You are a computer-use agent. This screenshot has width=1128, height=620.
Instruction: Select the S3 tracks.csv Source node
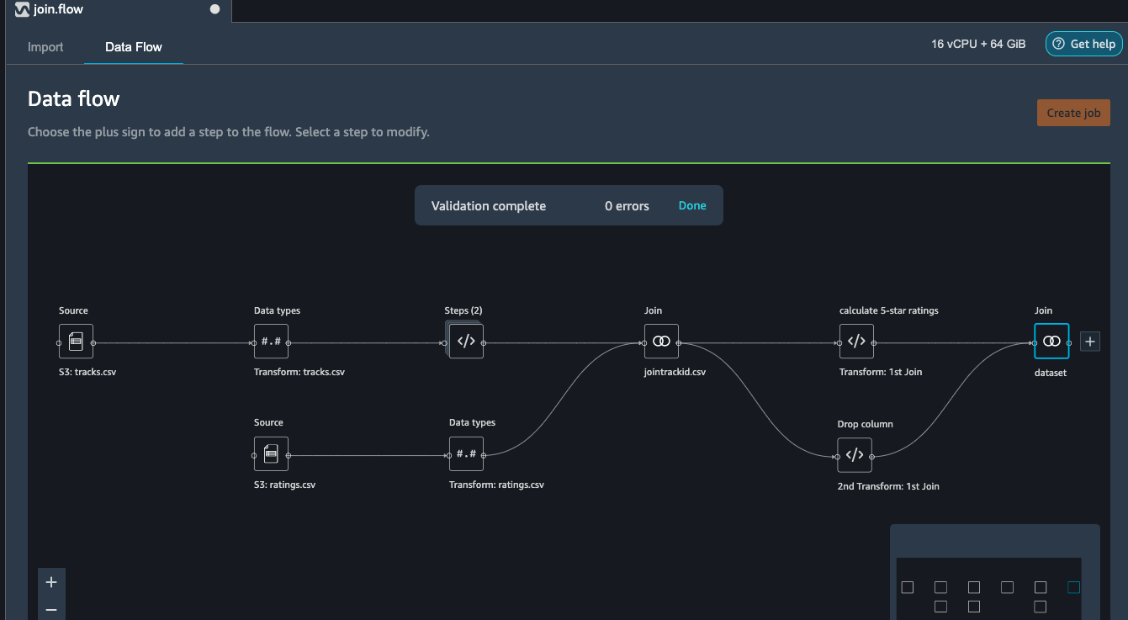[76, 342]
